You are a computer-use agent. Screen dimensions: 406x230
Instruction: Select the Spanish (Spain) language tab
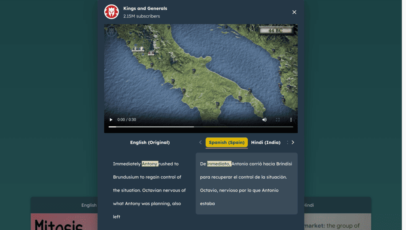[x=226, y=143]
